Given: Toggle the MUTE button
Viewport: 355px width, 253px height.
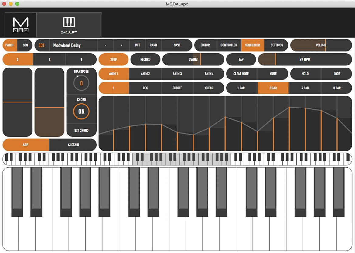Looking at the screenshot, I should tap(273, 74).
